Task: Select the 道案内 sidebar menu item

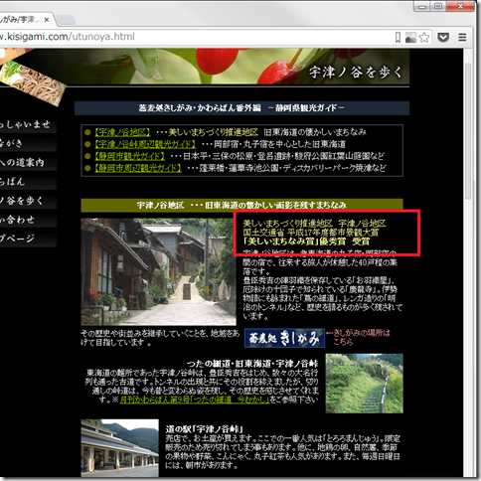Action: point(28,162)
